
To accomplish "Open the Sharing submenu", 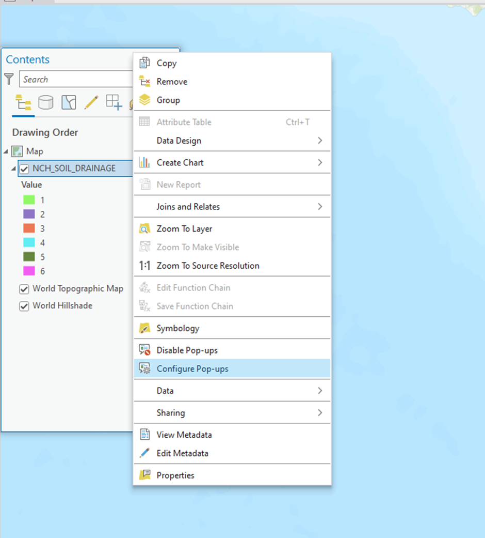I will (x=170, y=412).
